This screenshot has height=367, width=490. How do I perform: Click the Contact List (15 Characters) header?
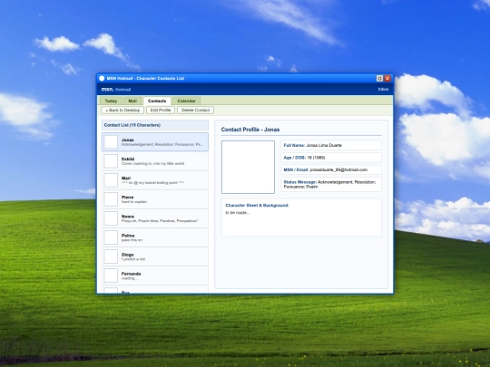155,125
